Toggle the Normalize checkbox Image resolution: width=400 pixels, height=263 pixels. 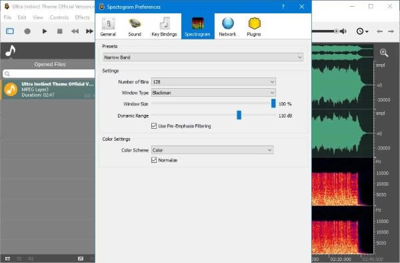(154, 160)
